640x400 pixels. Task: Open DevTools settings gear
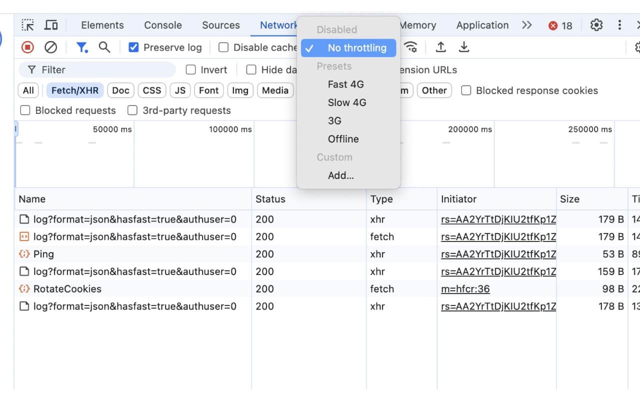[x=596, y=24]
